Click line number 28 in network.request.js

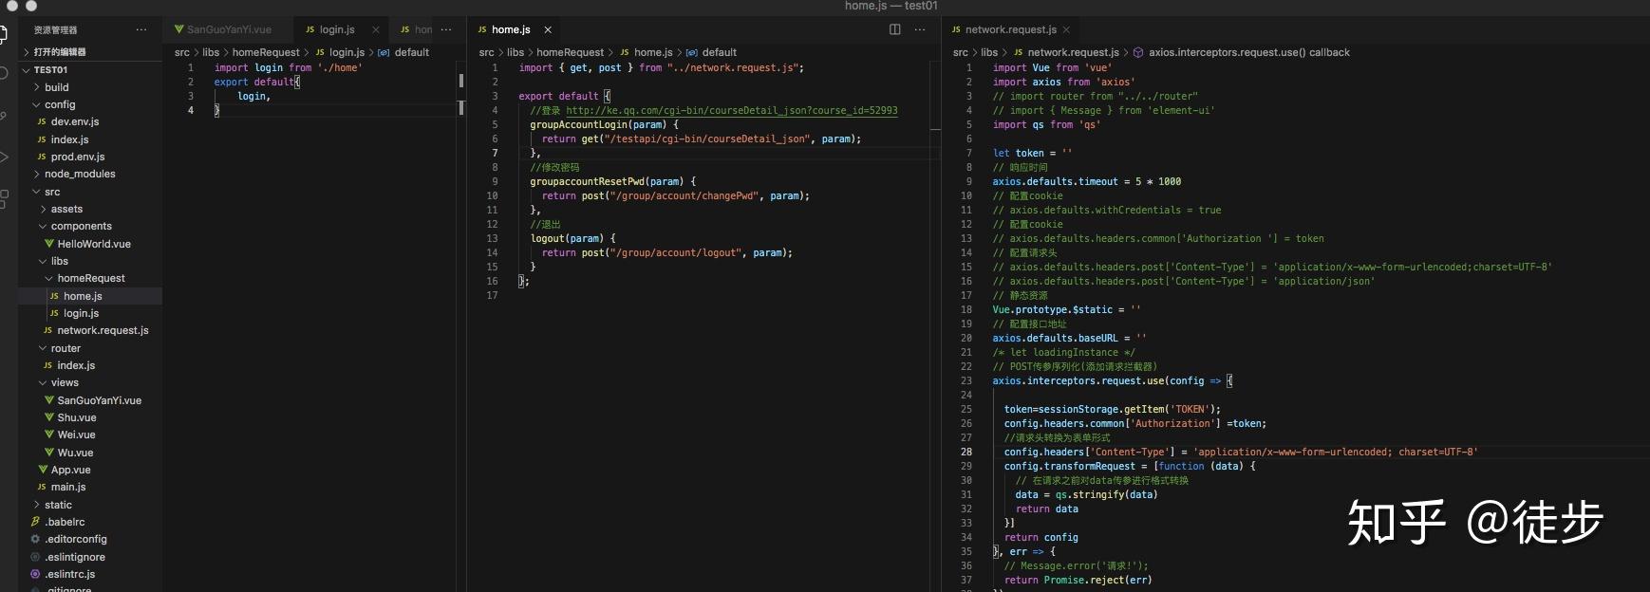click(966, 452)
